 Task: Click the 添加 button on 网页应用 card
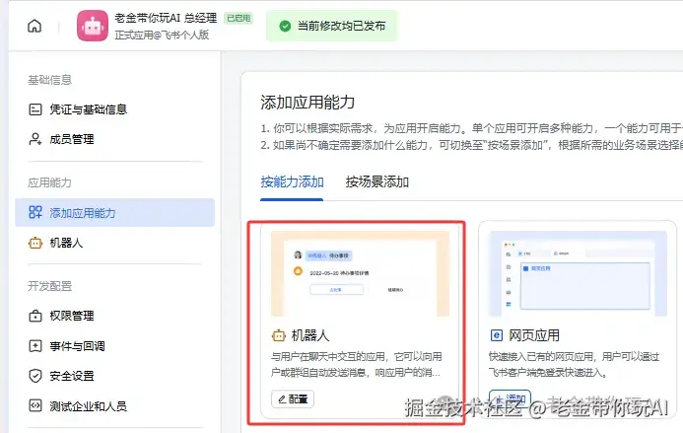click(510, 398)
